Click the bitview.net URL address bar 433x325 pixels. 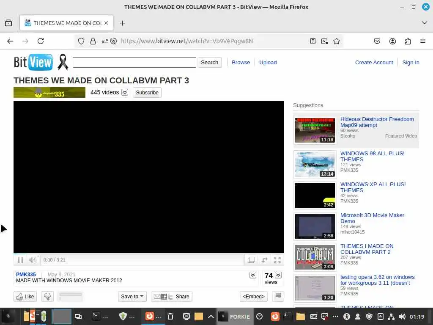(x=186, y=41)
